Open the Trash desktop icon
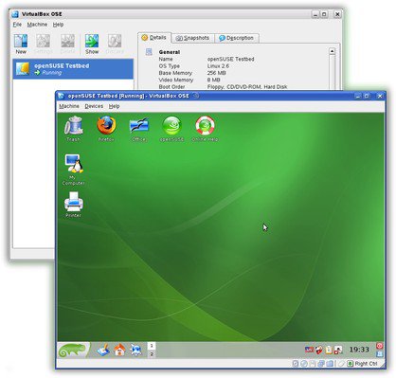The height and width of the screenshot is (378, 396). point(73,129)
